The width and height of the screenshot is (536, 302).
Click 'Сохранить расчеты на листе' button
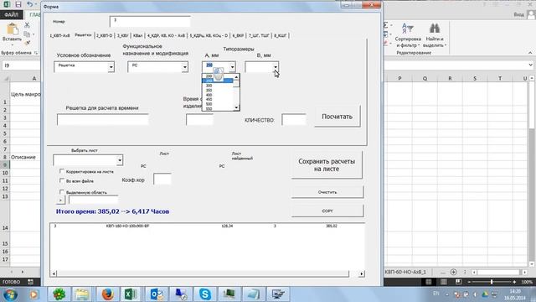click(327, 165)
